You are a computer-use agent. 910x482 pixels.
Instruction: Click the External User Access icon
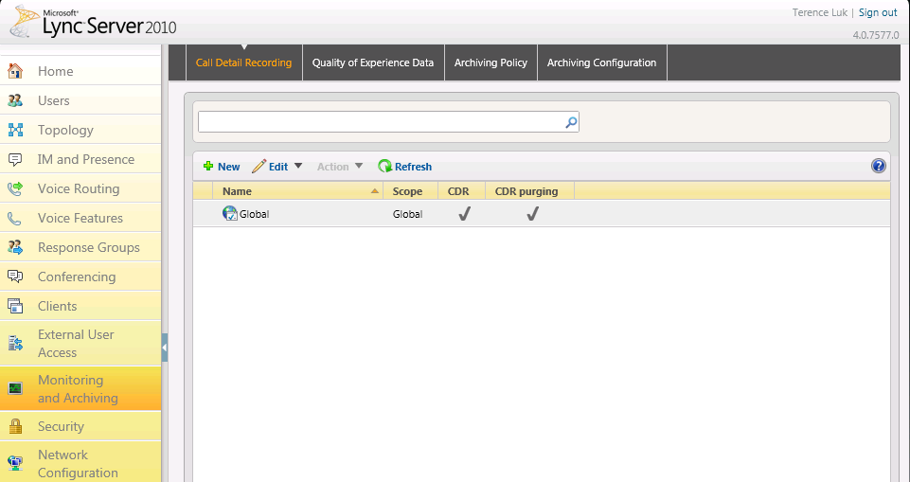click(x=15, y=344)
